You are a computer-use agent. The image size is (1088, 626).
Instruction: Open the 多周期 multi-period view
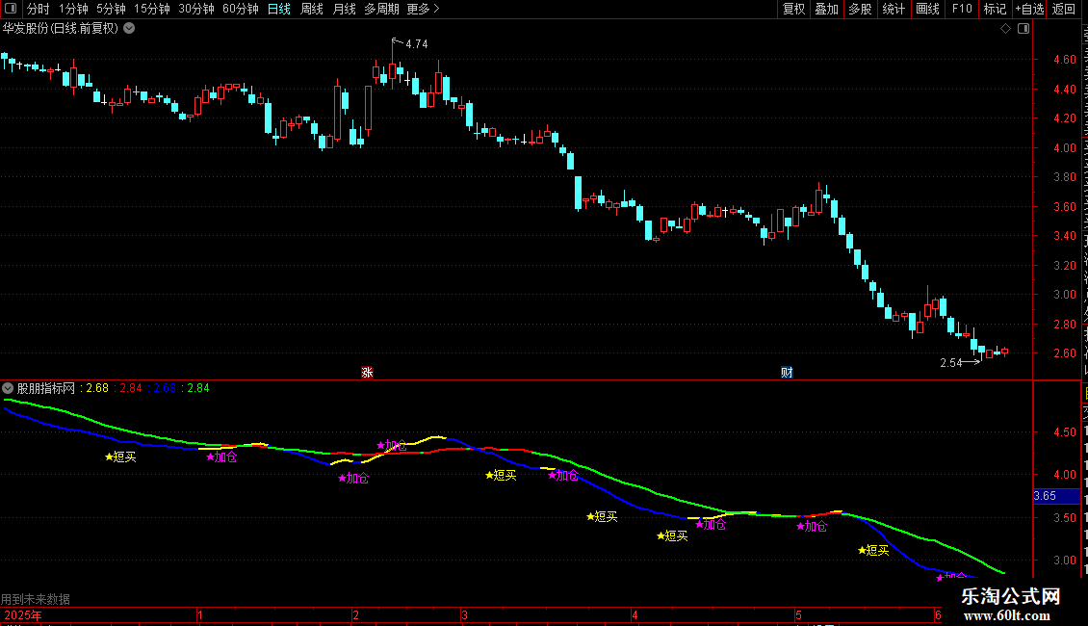[381, 9]
